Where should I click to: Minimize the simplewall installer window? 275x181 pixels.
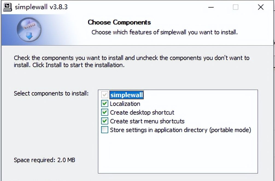(210, 7)
